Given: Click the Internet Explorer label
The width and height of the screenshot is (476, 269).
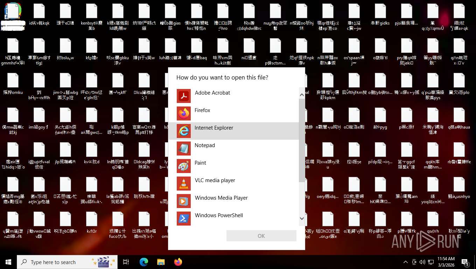Looking at the screenshot, I should click(214, 128).
